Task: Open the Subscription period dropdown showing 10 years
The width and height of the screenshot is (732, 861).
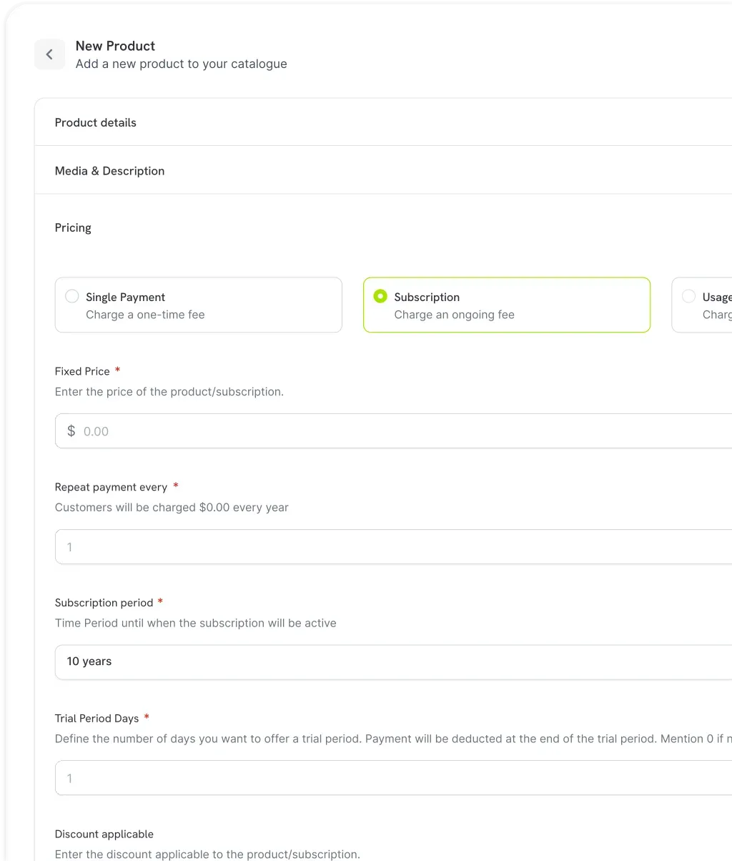Action: [x=393, y=661]
